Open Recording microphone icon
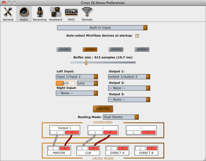 pos(40,12)
